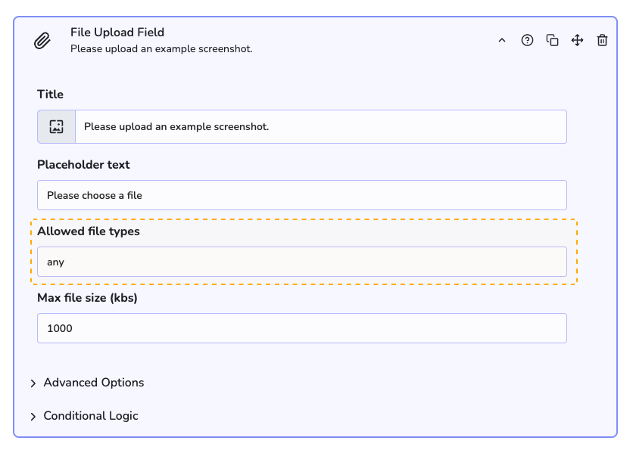Click the 'Allowed file types' label
Image resolution: width=633 pixels, height=453 pixels.
tap(89, 231)
